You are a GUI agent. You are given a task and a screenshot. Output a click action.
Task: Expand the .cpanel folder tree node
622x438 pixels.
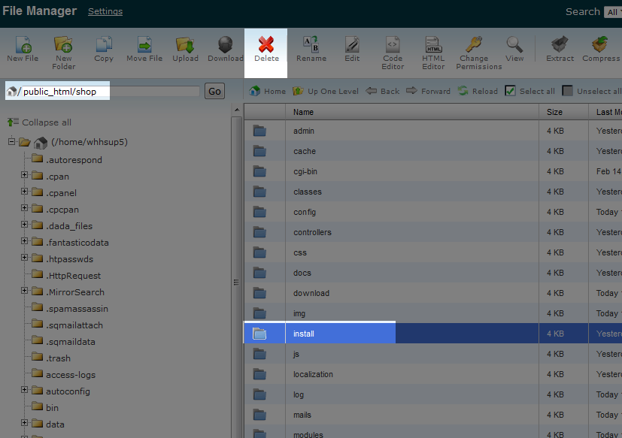pos(25,192)
